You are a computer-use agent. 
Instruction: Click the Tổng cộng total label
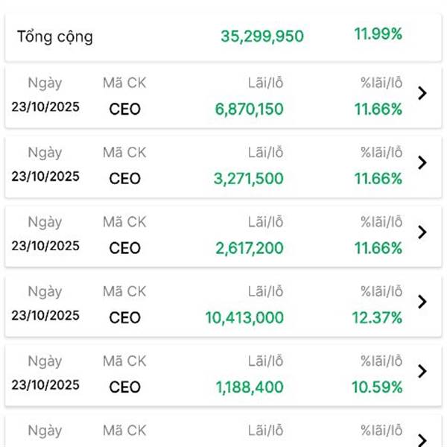coord(55,37)
